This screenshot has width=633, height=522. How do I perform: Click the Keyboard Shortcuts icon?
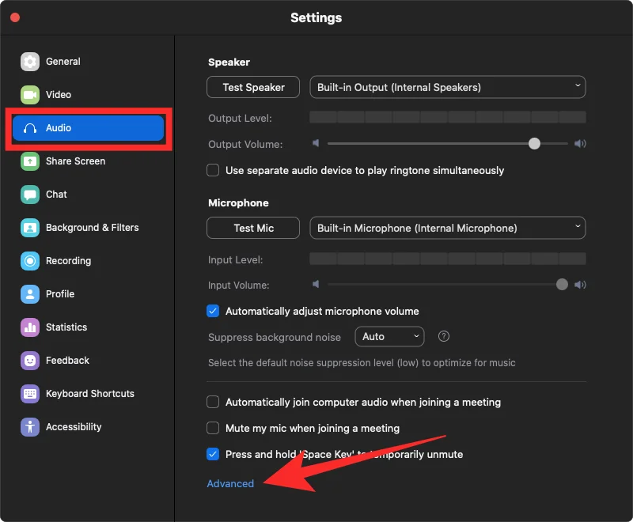pyautogui.click(x=30, y=394)
